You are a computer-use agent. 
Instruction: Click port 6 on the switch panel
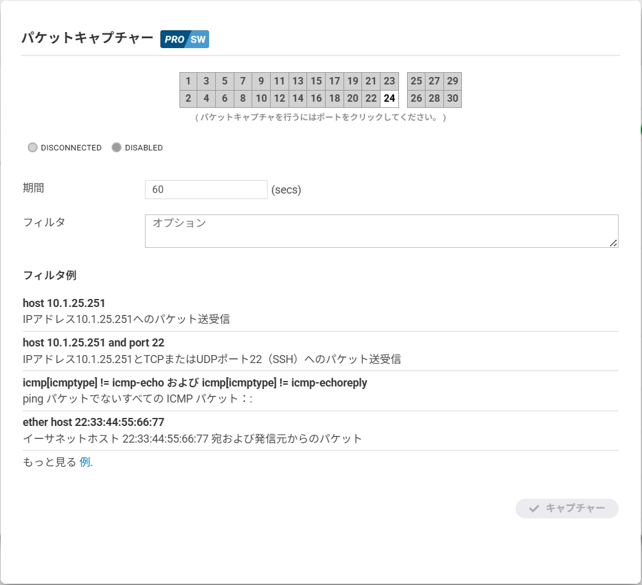[224, 99]
